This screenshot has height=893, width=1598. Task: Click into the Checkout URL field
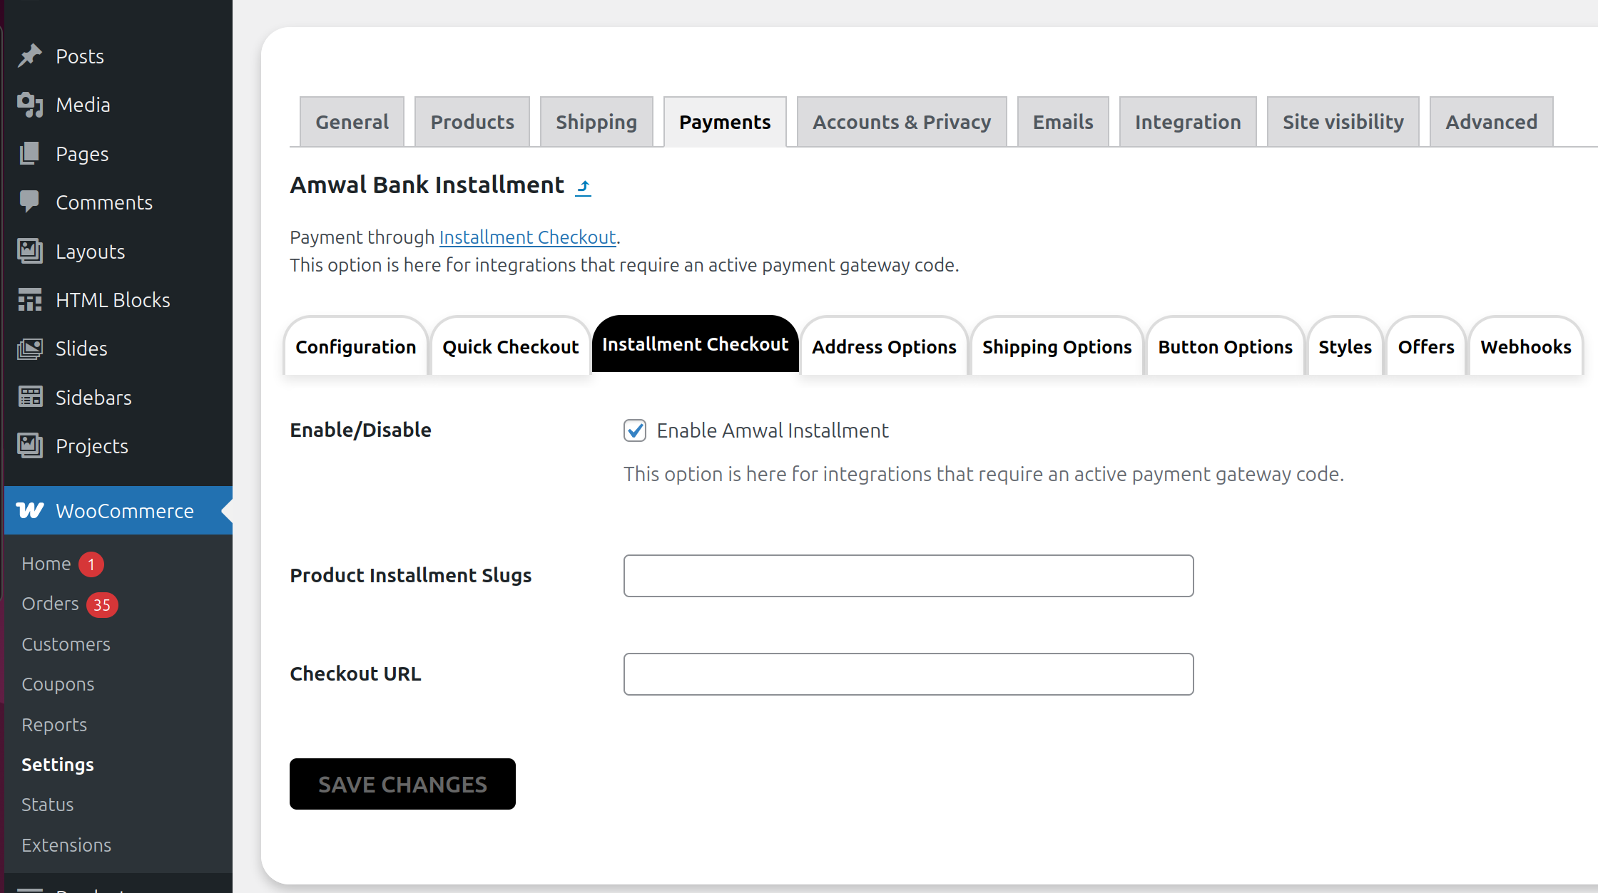pos(908,674)
